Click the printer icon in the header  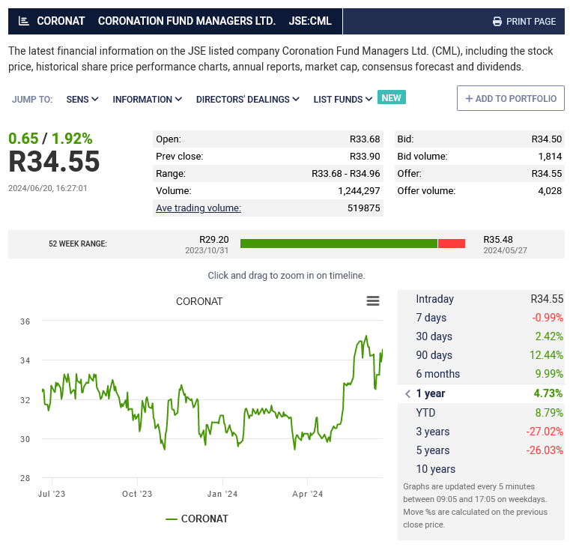pos(497,22)
